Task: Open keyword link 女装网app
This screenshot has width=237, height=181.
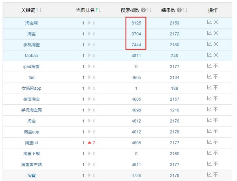Action: 32,88
